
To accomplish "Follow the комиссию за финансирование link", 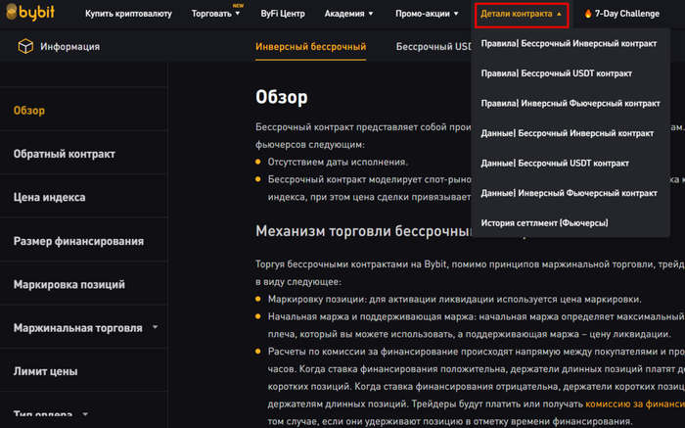I will 635,403.
